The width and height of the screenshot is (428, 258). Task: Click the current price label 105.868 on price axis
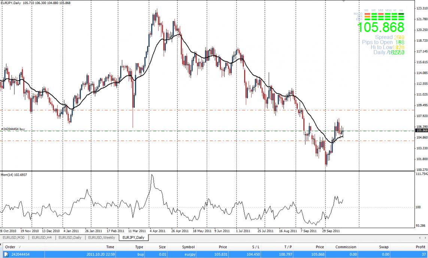pos(421,130)
